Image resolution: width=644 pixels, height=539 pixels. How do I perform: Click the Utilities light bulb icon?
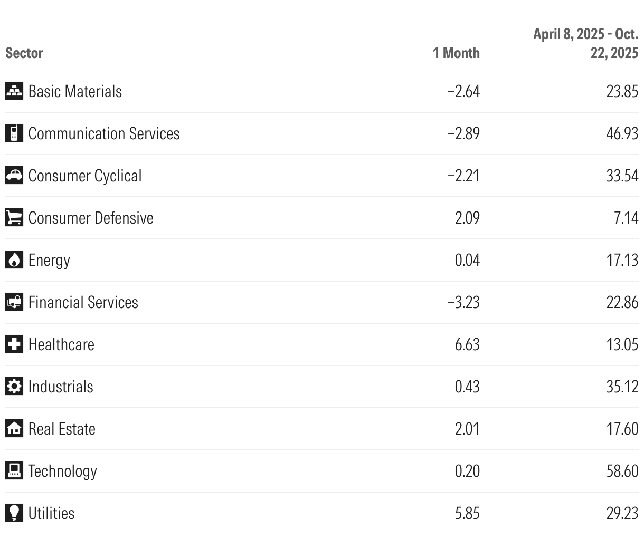(14, 513)
